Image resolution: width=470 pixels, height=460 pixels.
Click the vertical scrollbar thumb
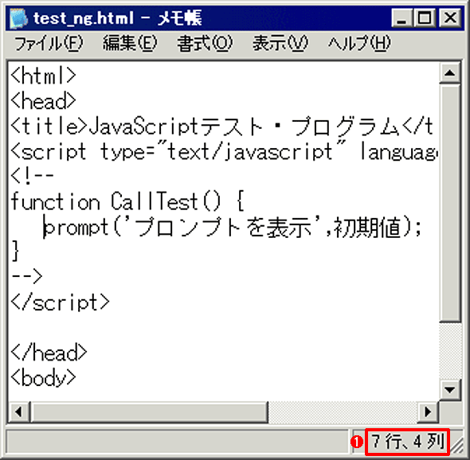click(449, 203)
